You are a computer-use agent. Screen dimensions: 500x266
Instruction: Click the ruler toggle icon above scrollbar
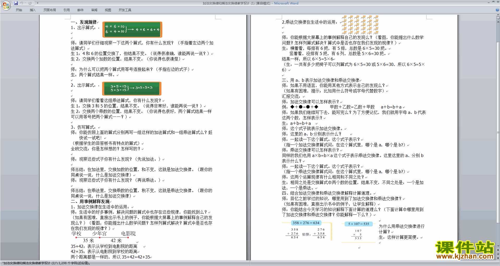click(498, 18)
